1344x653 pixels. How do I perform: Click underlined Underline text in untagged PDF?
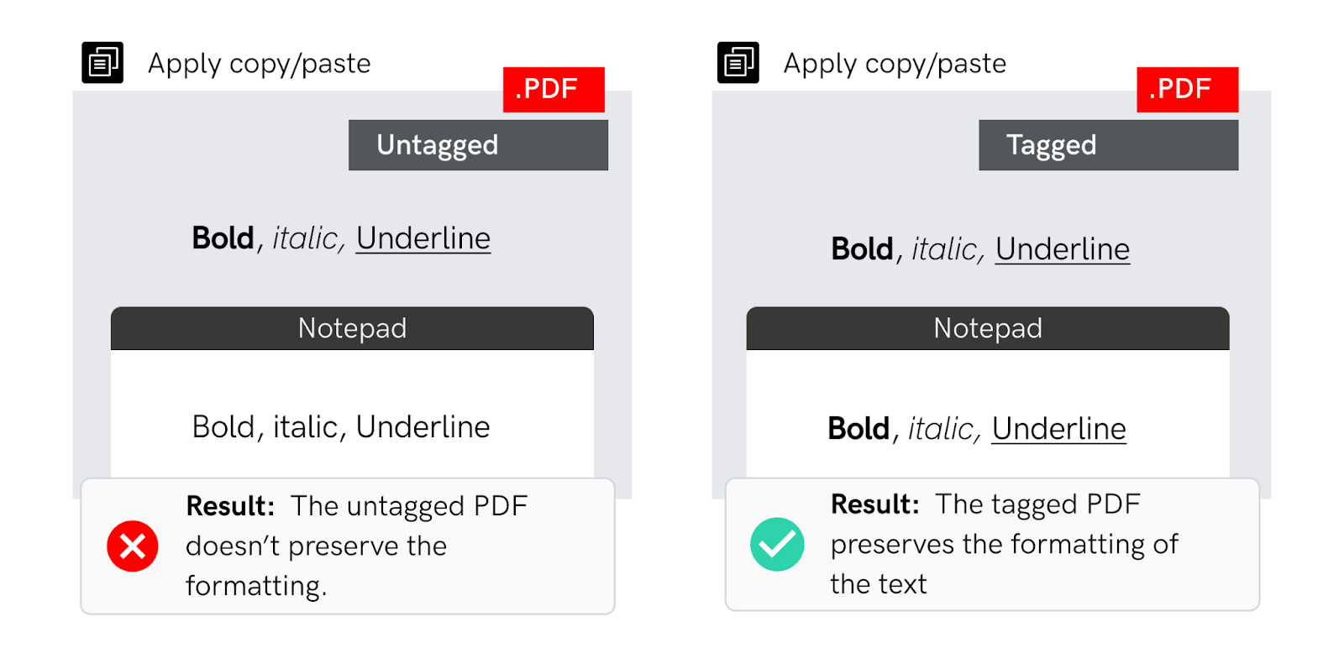423,239
